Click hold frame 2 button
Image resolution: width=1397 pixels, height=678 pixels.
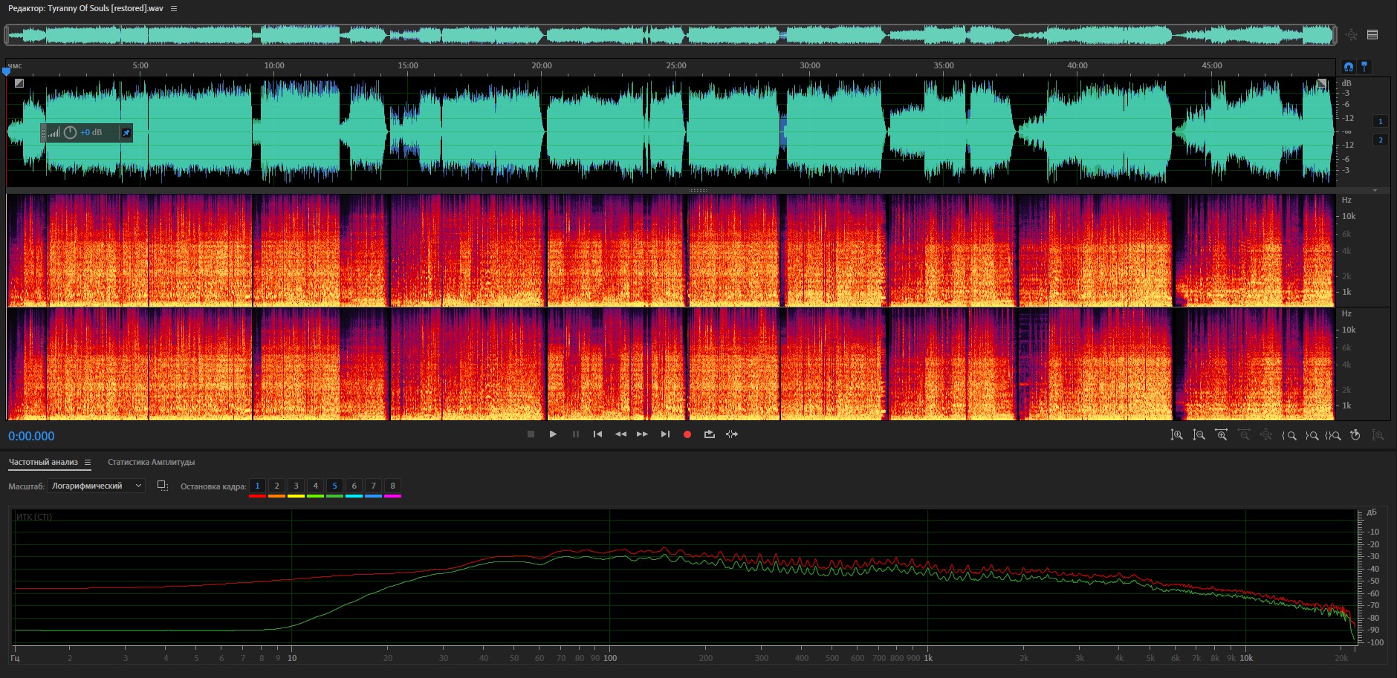click(x=276, y=486)
